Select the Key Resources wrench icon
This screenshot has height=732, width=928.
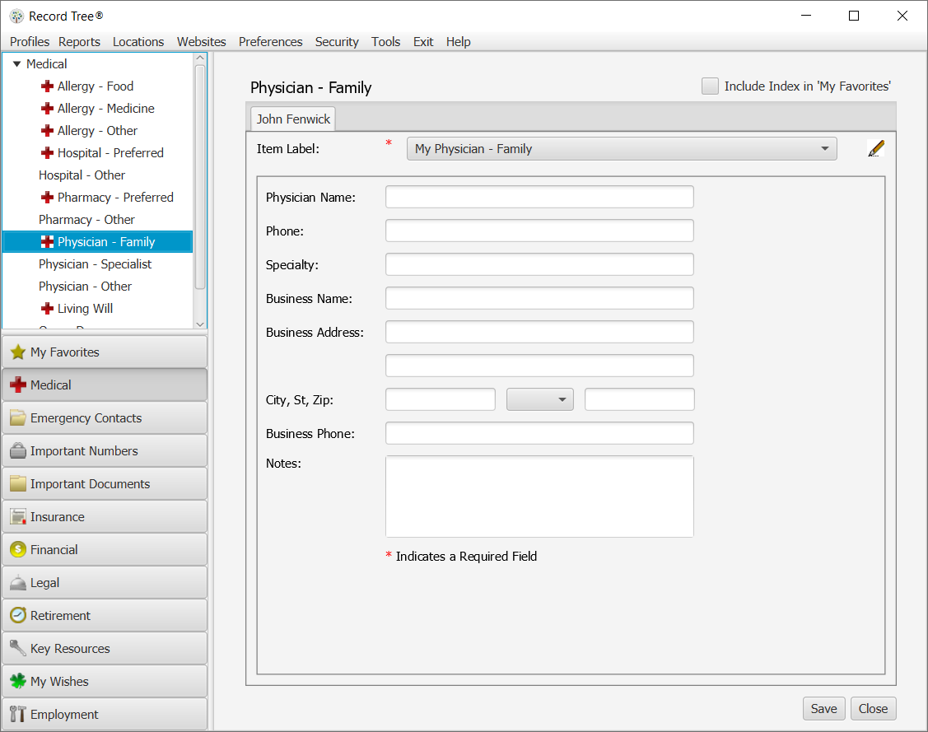tap(18, 648)
